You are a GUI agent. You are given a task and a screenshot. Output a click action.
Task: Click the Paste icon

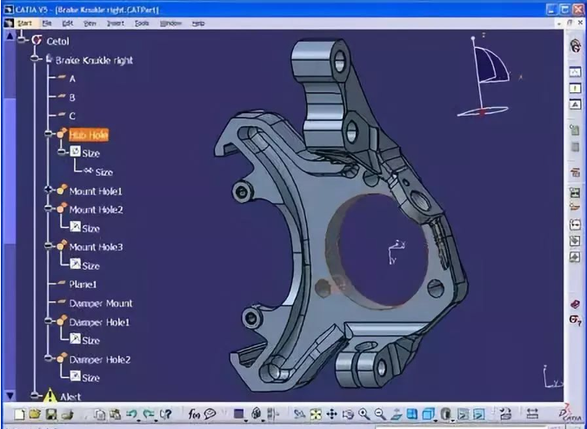click(116, 414)
